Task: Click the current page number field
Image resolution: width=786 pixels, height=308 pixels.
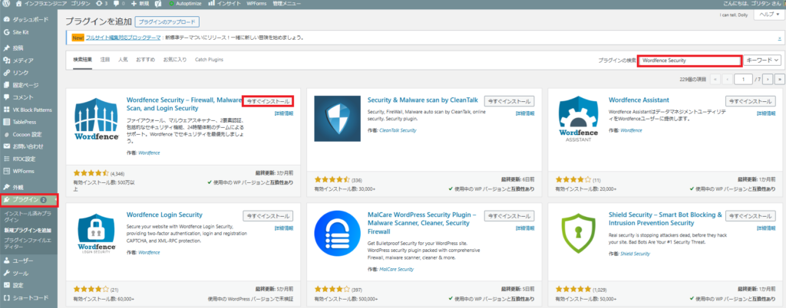Action: (x=743, y=79)
